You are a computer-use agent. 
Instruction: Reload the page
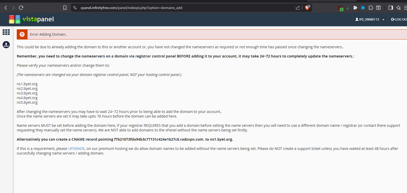click(21, 8)
